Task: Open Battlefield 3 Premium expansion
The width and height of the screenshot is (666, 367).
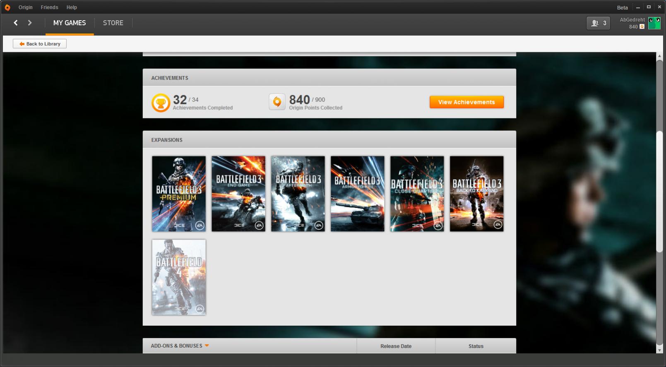Action: 179,194
